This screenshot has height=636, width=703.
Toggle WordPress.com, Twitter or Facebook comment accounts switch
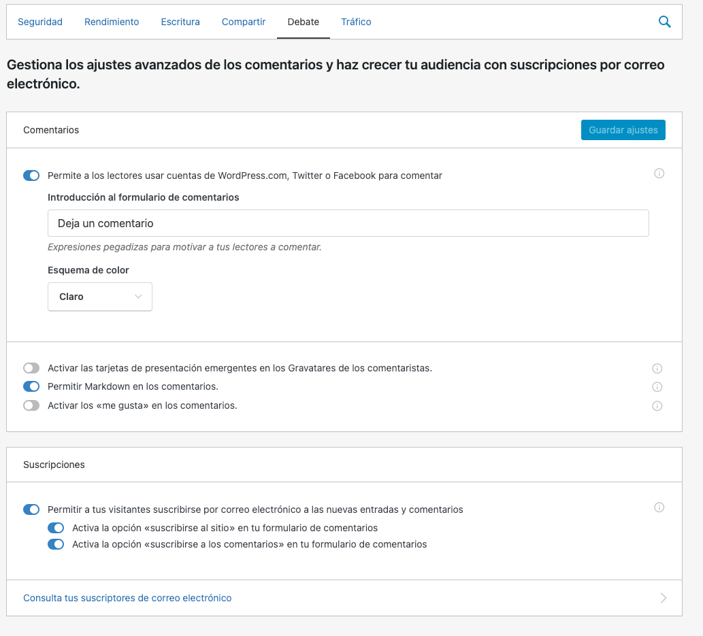point(31,175)
